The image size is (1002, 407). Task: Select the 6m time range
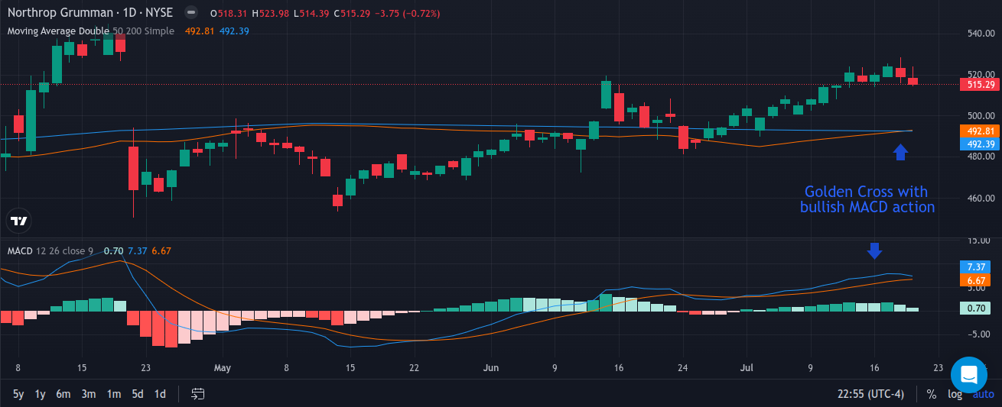[x=63, y=394]
